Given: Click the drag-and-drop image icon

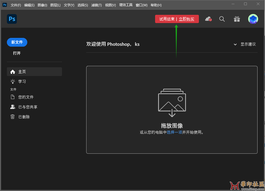Looking at the screenshot, I should [x=172, y=103].
